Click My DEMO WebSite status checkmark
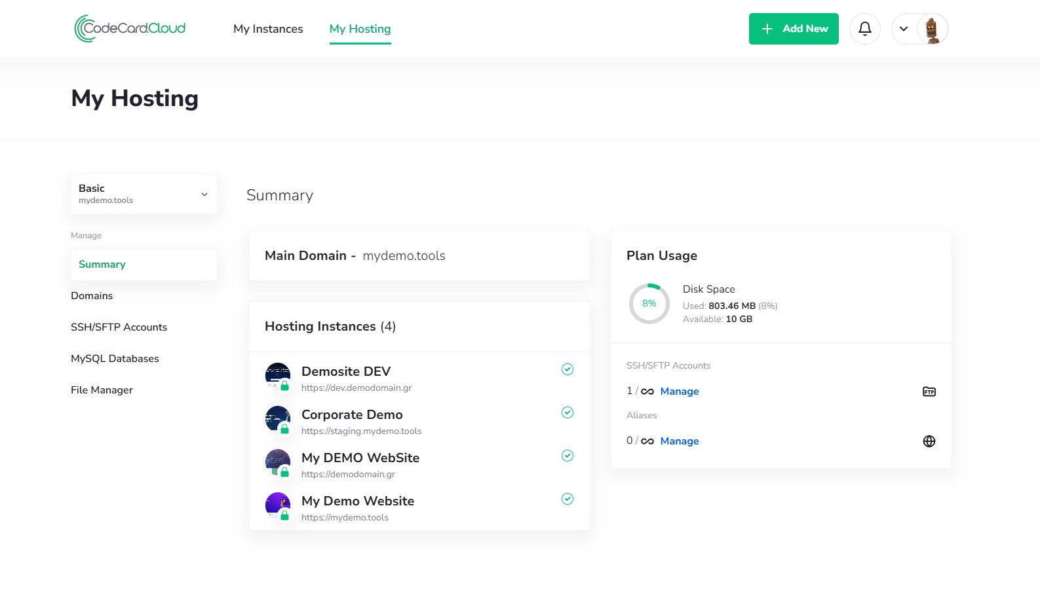Screen dimensions: 1040x599 (568, 456)
